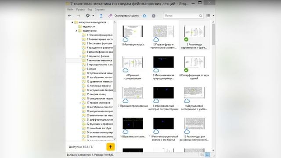Select '7 квантовая механика' tree folder
This screenshot has height=158, width=281.
point(99,61)
